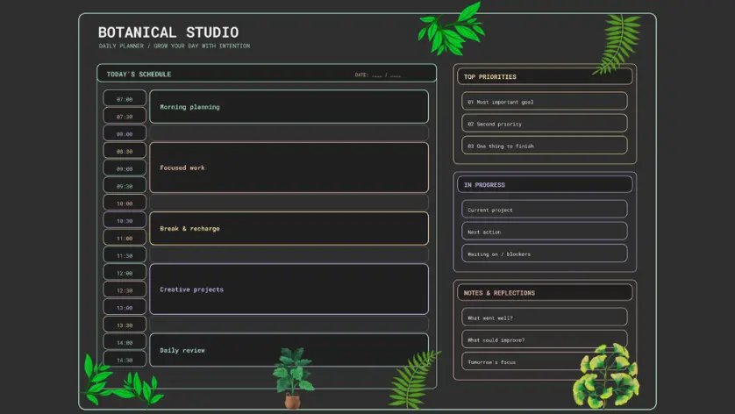Click the IN PROGRESS section header
735x414 pixels.
[x=544, y=185]
